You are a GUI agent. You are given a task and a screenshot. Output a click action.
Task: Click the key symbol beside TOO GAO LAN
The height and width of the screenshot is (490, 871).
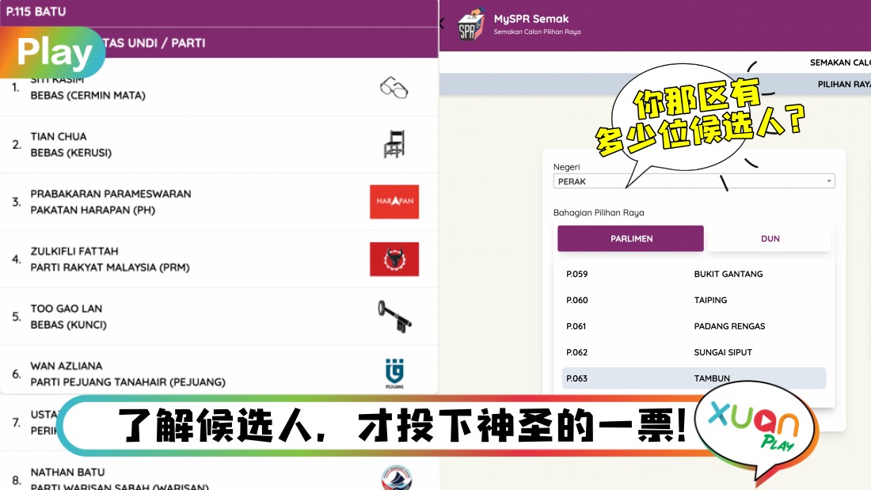click(x=394, y=316)
